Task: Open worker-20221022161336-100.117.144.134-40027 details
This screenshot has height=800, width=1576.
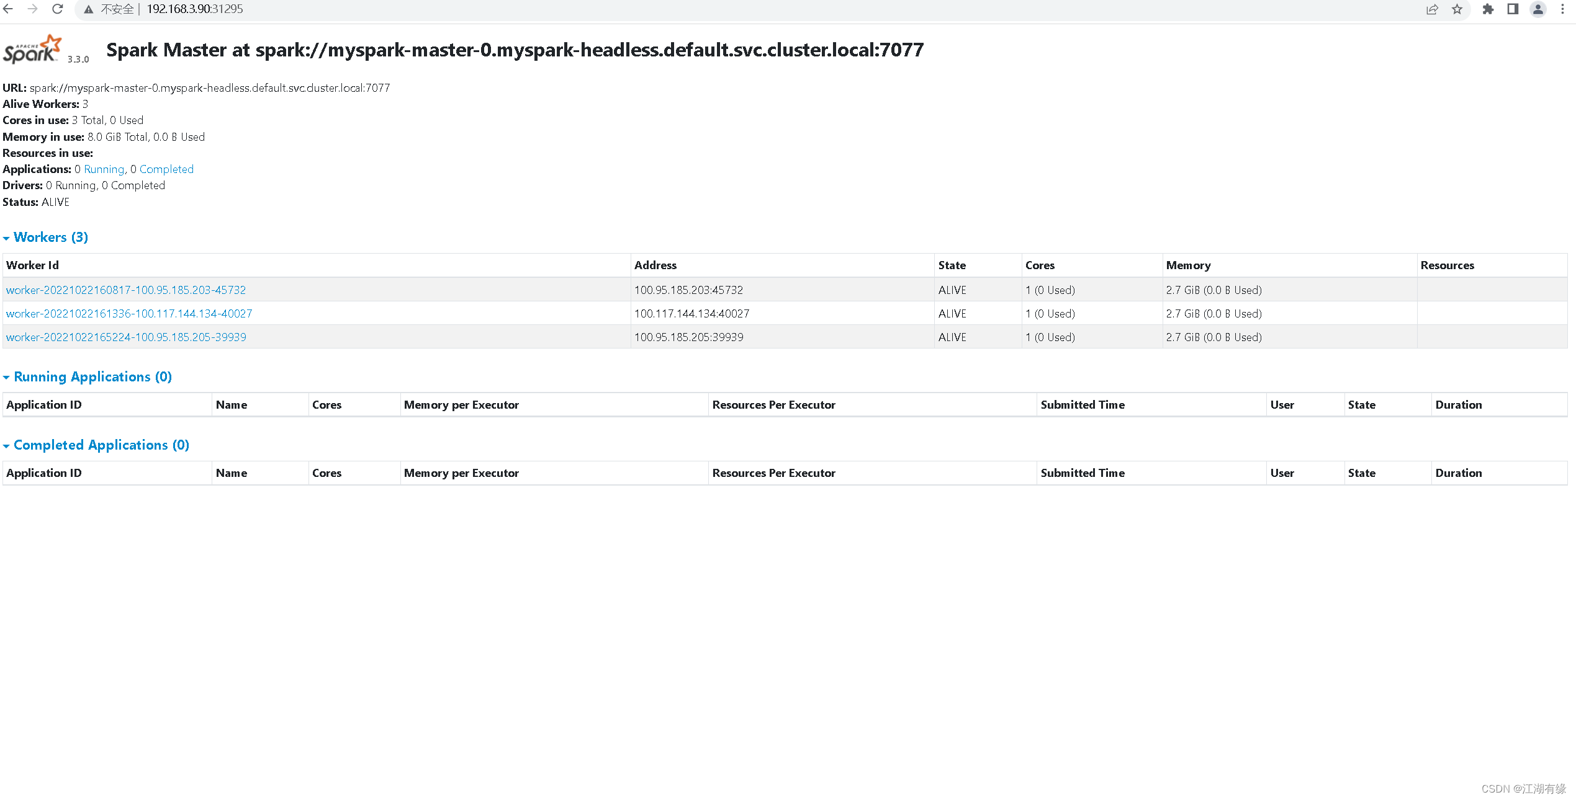Action: point(129,313)
